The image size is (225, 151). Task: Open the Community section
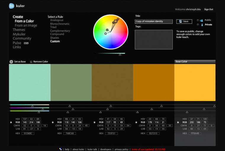tap(22, 38)
